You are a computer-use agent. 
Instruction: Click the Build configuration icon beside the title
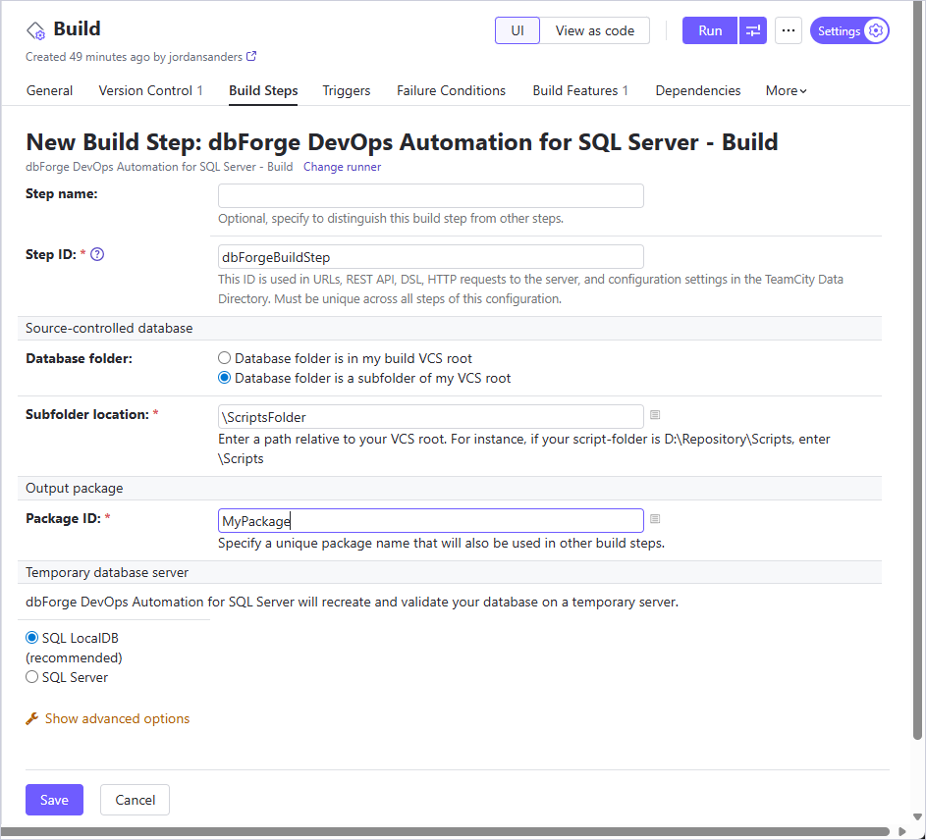point(35,30)
